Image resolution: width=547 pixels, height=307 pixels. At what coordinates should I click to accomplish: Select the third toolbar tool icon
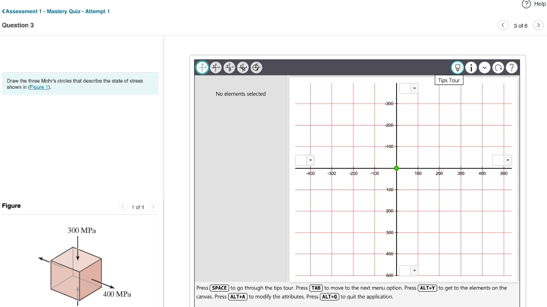click(229, 67)
